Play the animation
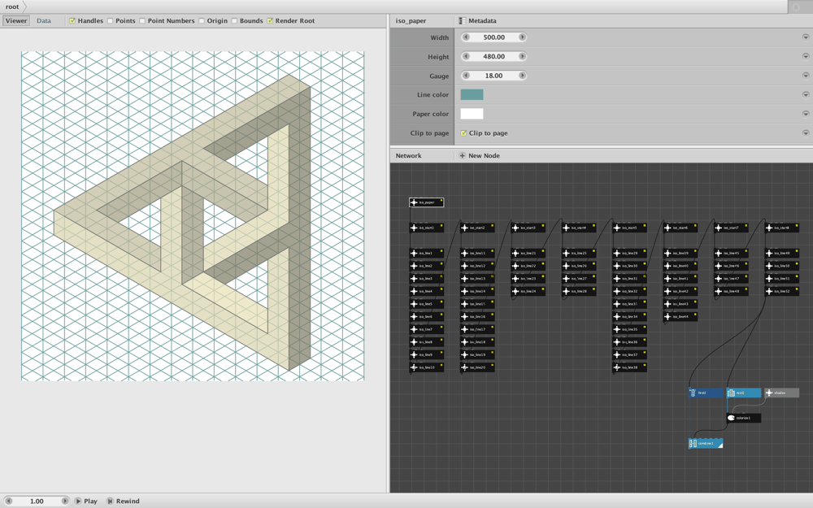 pos(86,501)
